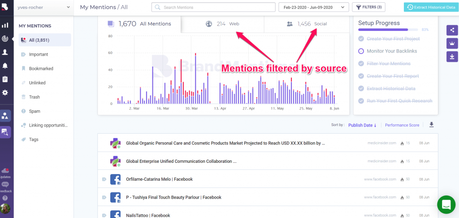459x218 pixels.
Task: Click the Setup Progress bar
Action: [388, 30]
